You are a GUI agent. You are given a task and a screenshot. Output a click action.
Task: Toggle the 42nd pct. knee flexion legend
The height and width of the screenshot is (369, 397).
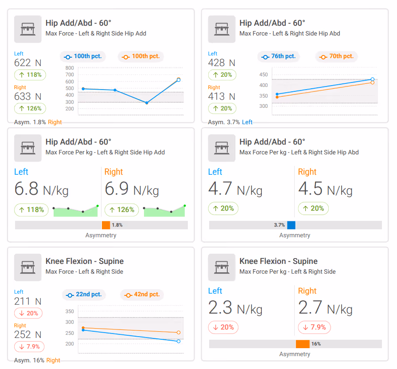(x=142, y=295)
